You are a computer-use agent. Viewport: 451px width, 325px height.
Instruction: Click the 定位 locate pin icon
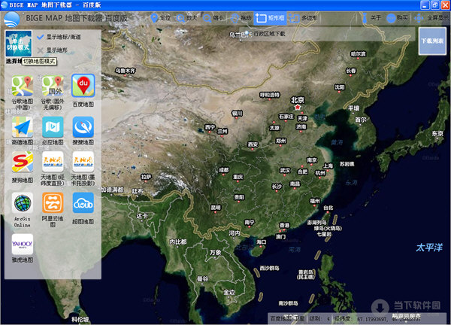tap(154, 18)
